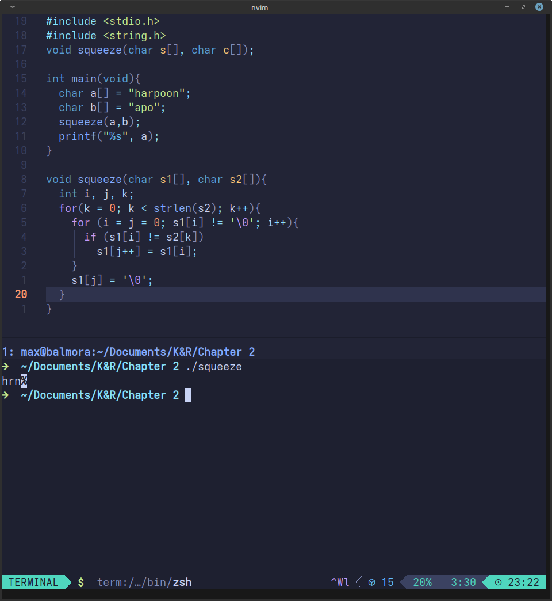Click the s1[j] = '\0'; line

112,280
